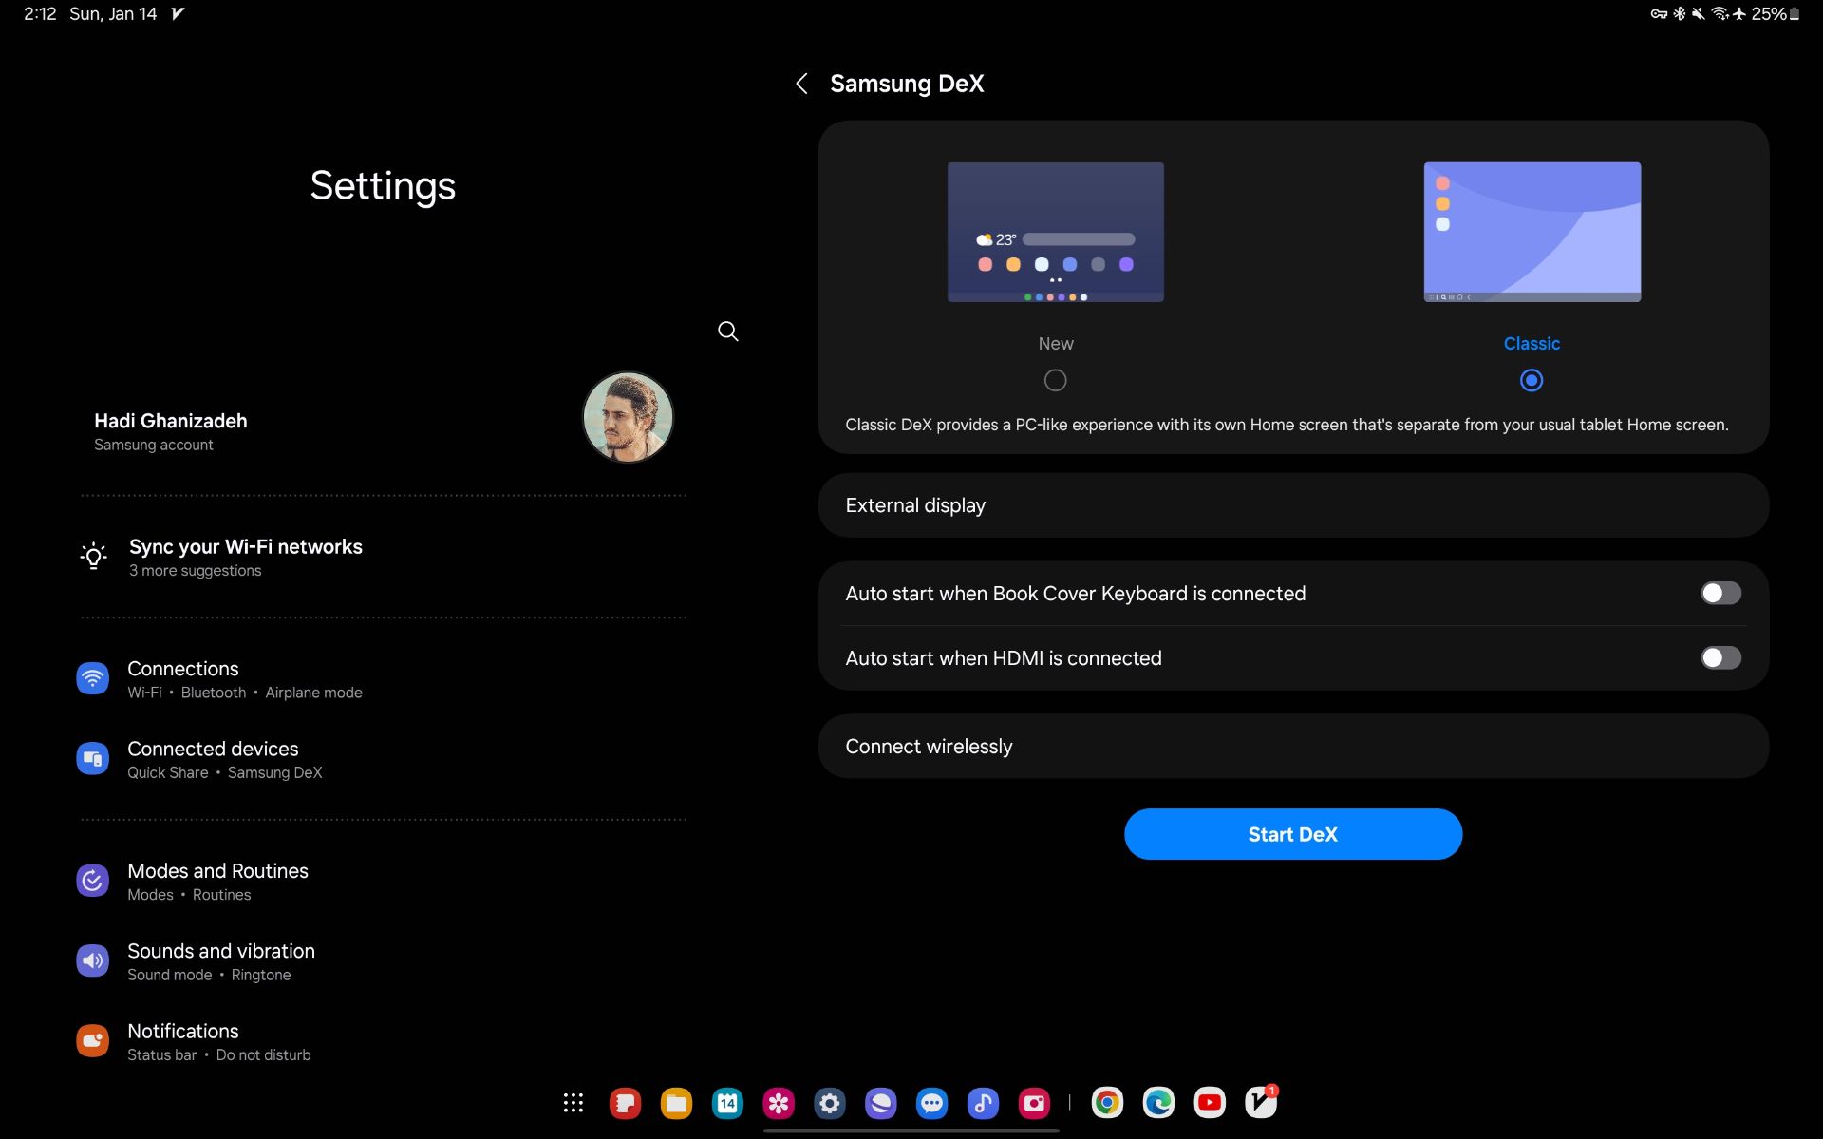Go back from Samsung DeX page
Screen dimensions: 1823x1139
pyautogui.click(x=801, y=84)
